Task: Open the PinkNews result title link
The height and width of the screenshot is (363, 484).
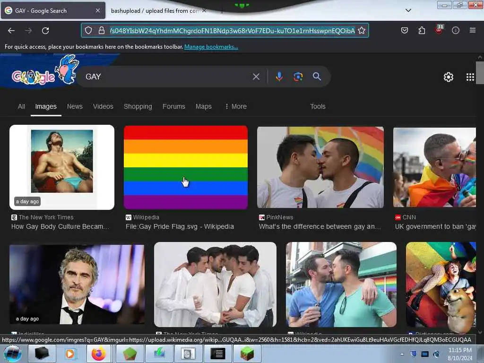Action: coord(320,226)
